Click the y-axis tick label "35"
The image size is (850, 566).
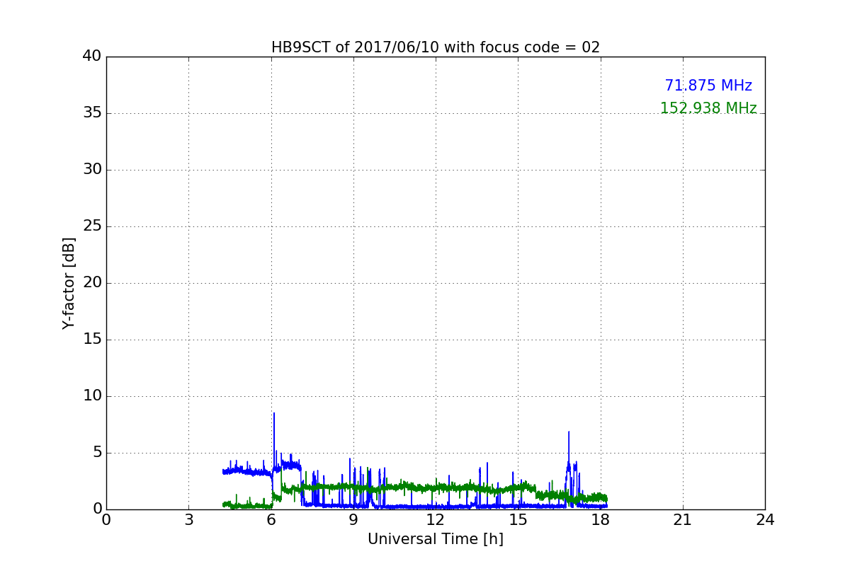click(92, 113)
